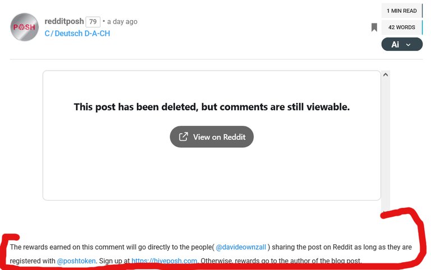Screen dimensions: 431x270
Task: Click the 'This post has been deleted' heading
Action: [x=212, y=107]
